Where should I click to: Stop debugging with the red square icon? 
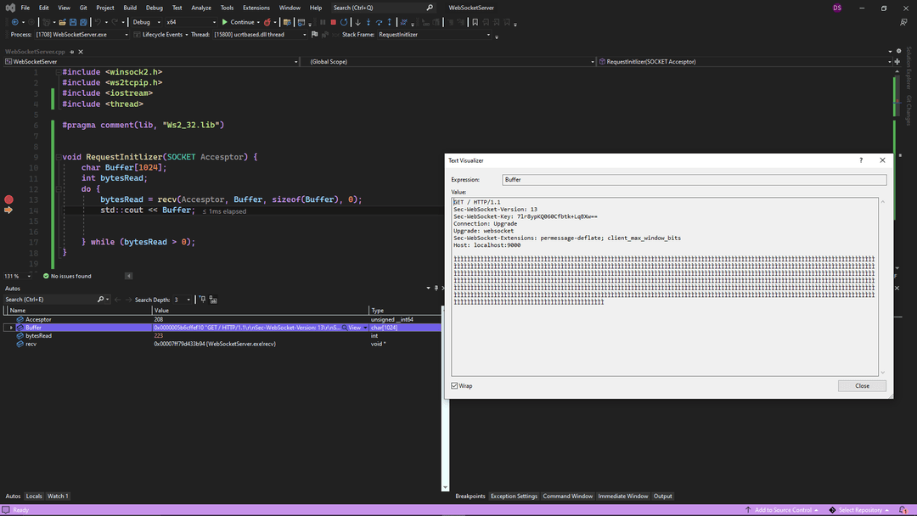334,22
